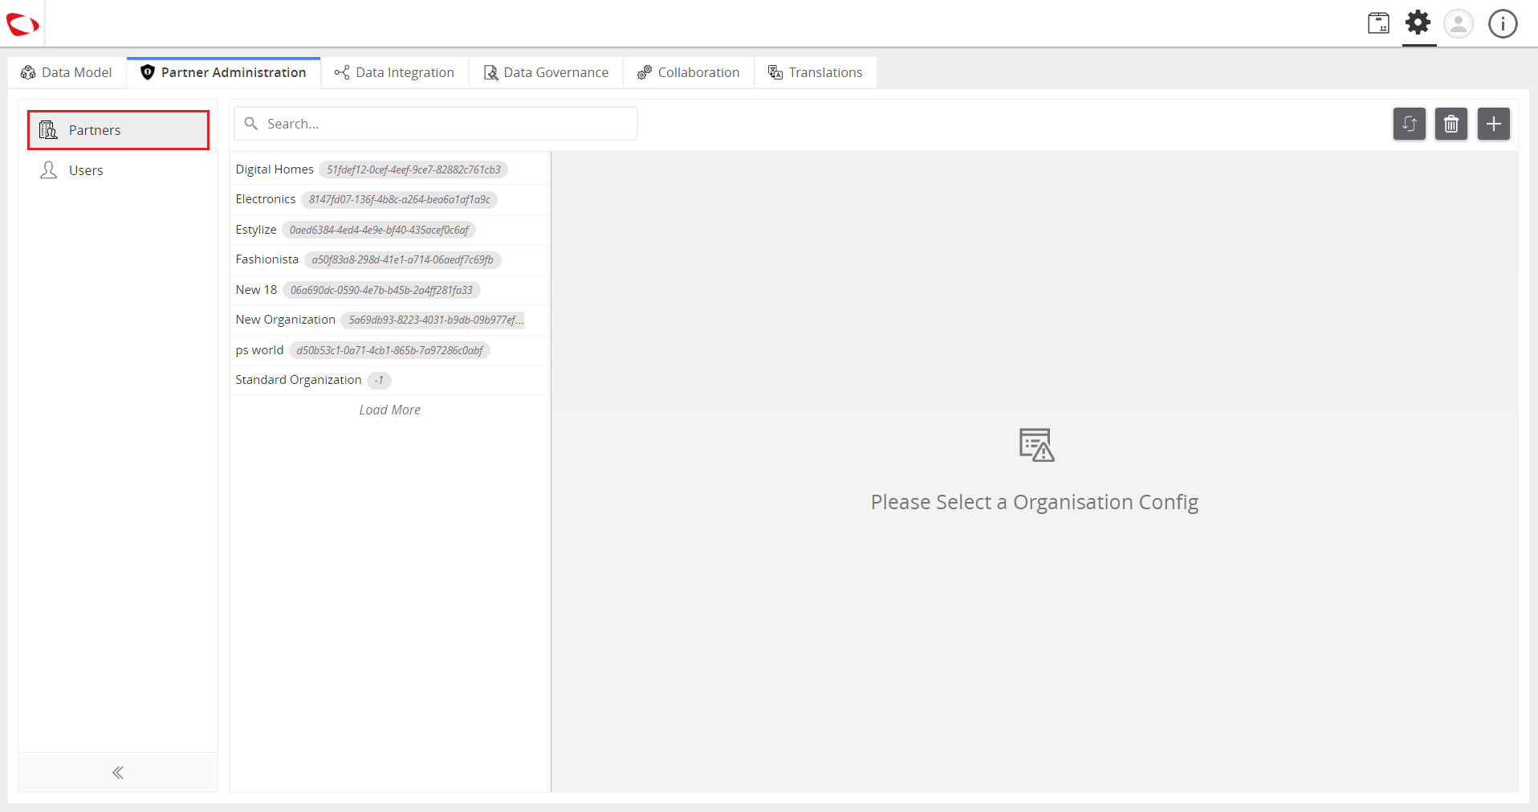Click the New Organization ID tag 5a69db93
The width and height of the screenshot is (1538, 812).
(433, 320)
